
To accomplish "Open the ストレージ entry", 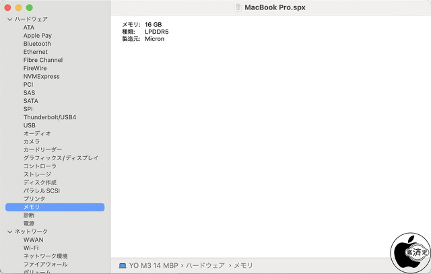I will pos(37,174).
